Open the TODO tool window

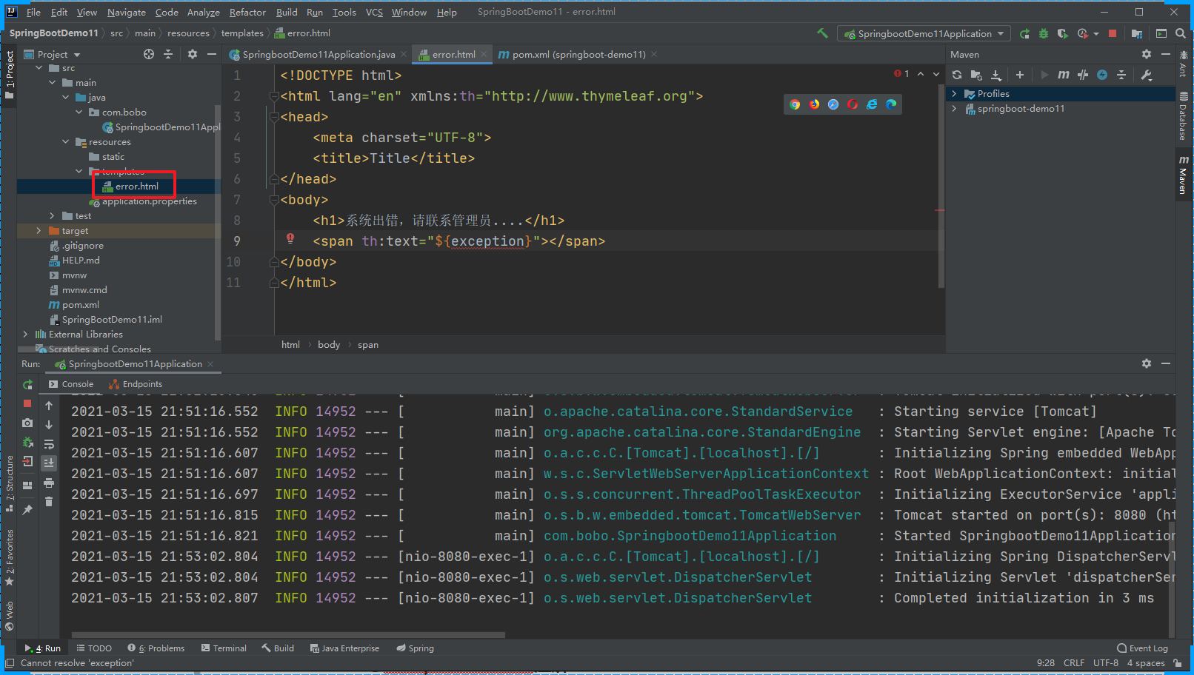(94, 648)
